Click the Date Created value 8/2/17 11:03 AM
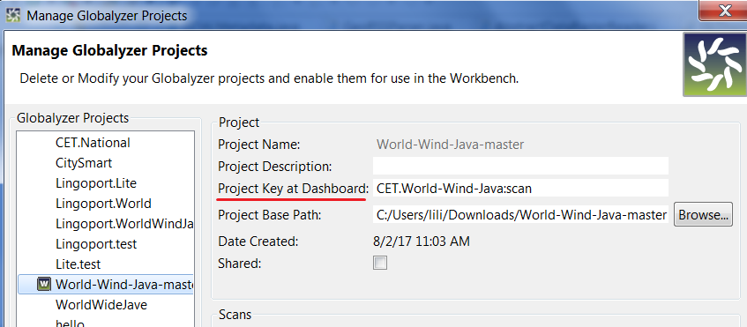Viewport: 747px width, 327px height. pyautogui.click(x=422, y=242)
